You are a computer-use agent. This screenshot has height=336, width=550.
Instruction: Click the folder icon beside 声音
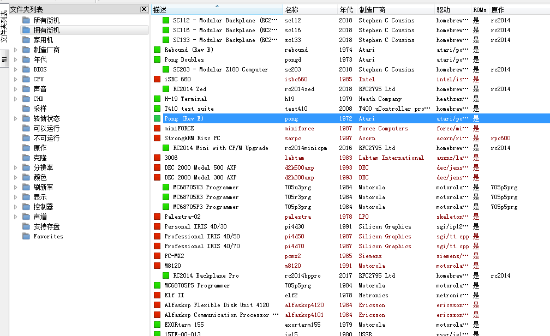[x=26, y=89]
